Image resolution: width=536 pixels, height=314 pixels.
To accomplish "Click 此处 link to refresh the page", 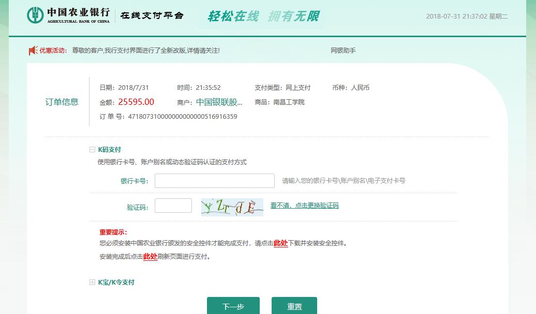I will 150,256.
